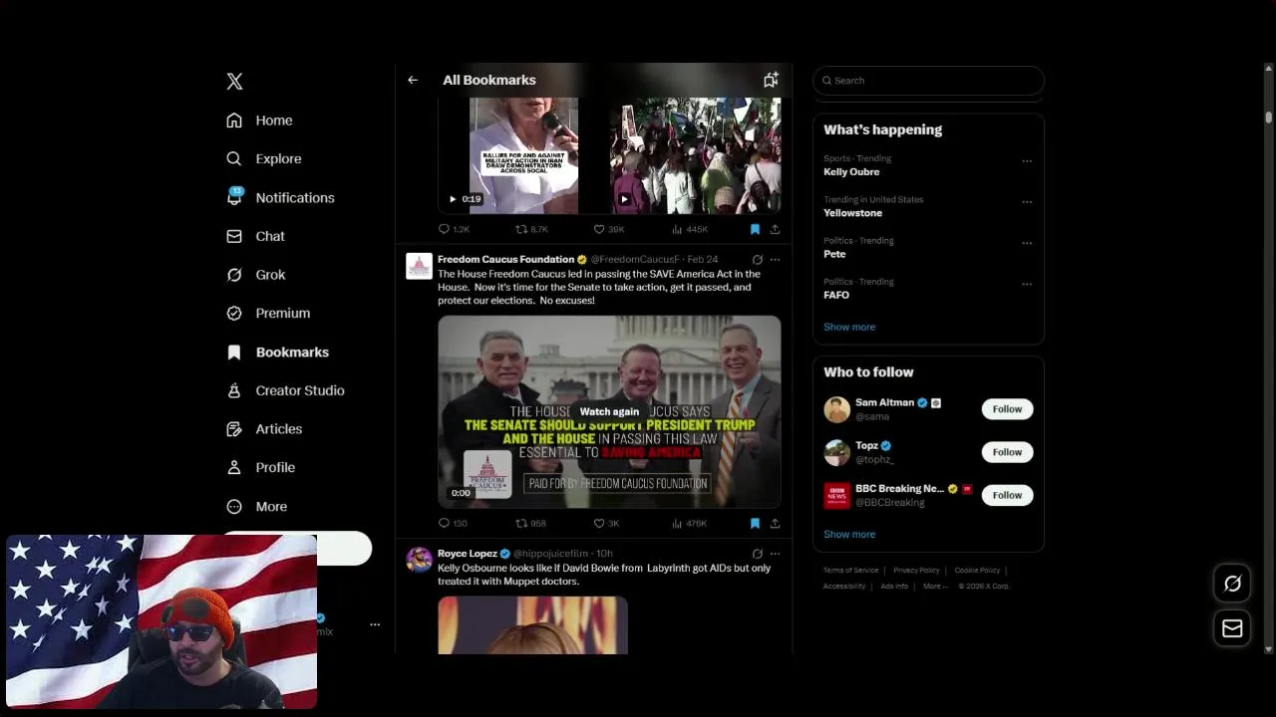The image size is (1276, 717).
Task: Like the Freedom Caucus post with 3K likes
Action: [607, 523]
